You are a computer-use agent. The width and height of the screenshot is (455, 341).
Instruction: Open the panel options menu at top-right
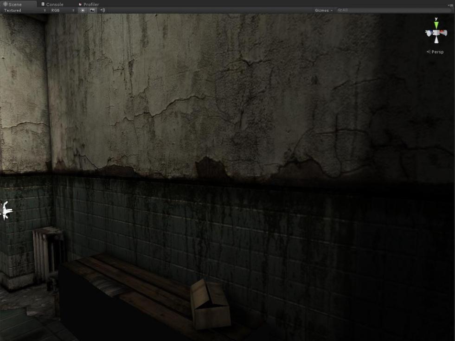(x=450, y=5)
